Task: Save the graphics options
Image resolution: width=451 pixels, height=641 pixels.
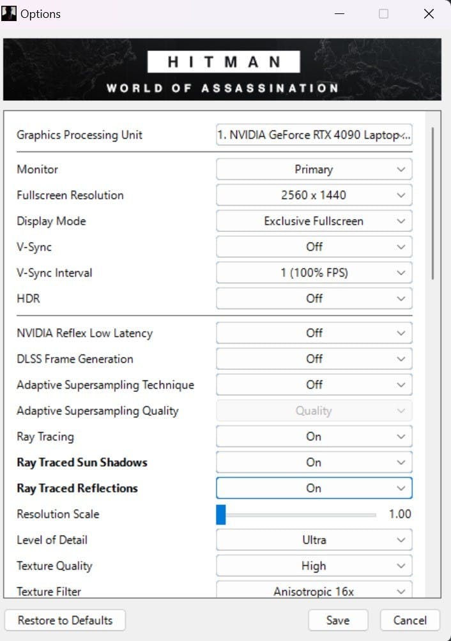Action: tap(338, 620)
